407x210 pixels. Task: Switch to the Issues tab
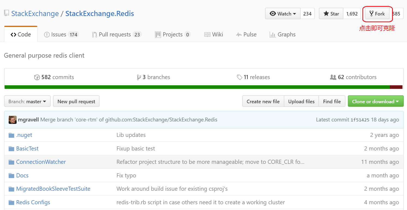coord(61,35)
